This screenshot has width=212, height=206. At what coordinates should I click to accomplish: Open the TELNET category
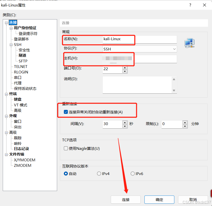coord(20,66)
